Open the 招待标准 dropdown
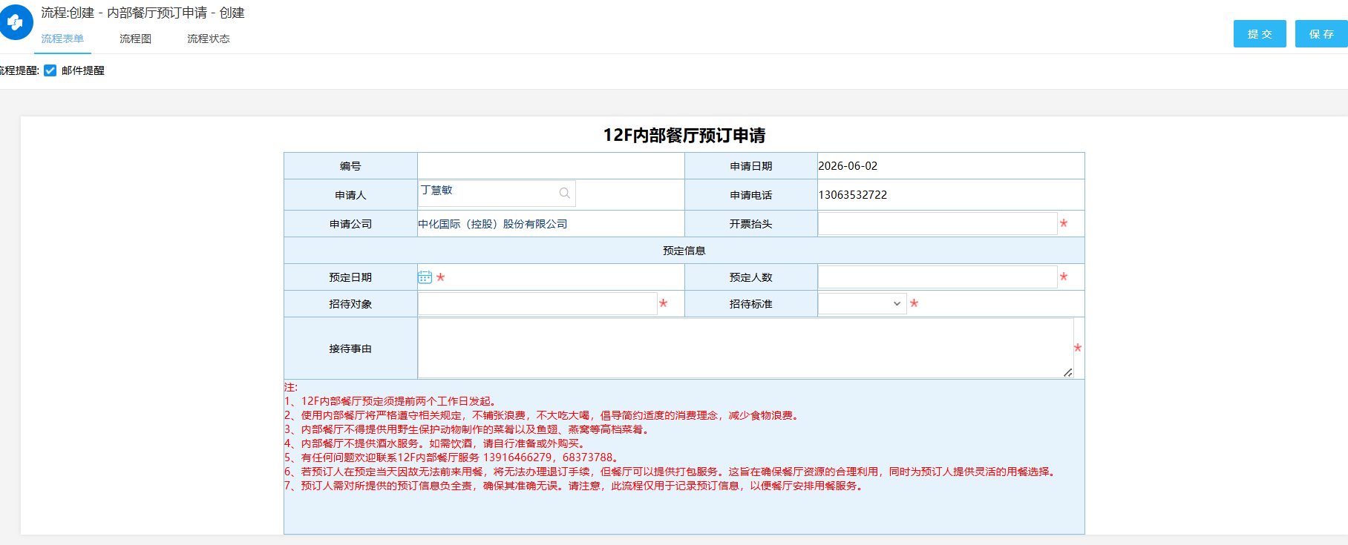The height and width of the screenshot is (545, 1348). pos(862,303)
